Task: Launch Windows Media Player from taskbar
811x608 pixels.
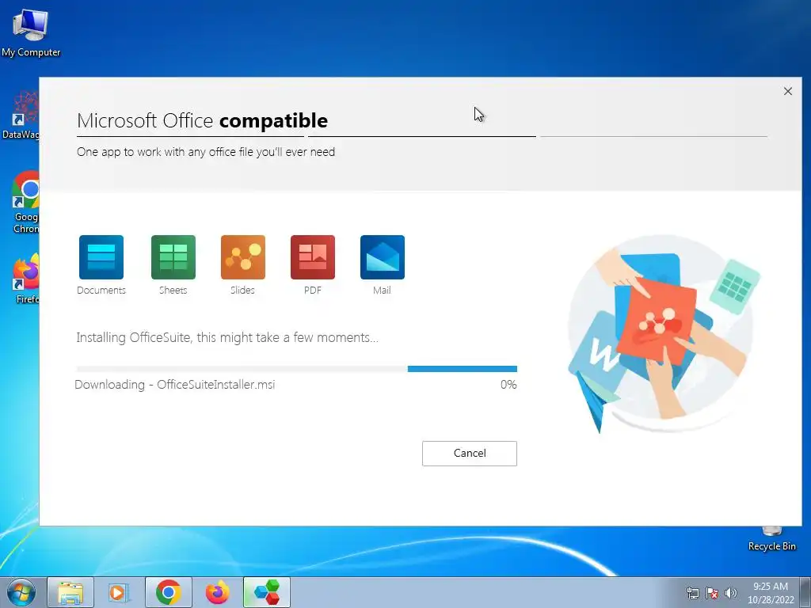Action: click(119, 592)
